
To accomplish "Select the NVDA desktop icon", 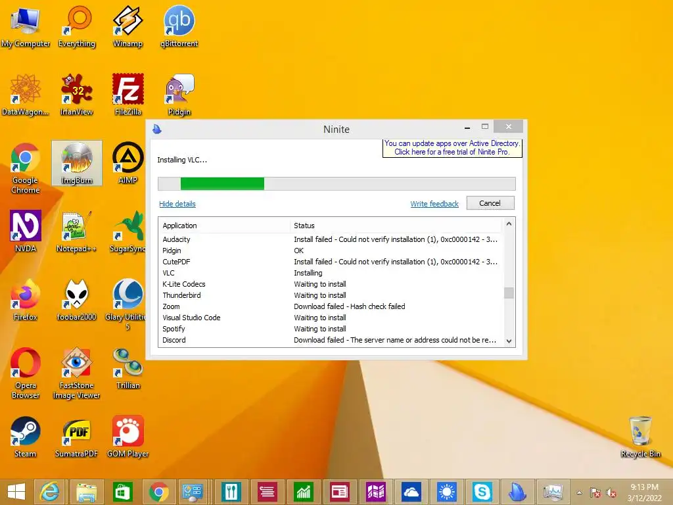I will coord(26,231).
